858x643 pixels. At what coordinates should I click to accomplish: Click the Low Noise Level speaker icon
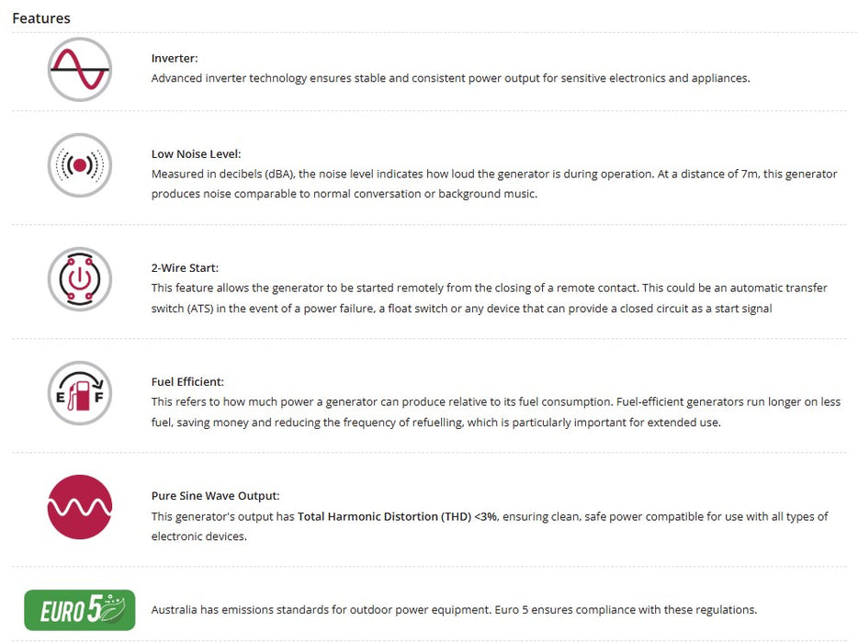click(80, 165)
